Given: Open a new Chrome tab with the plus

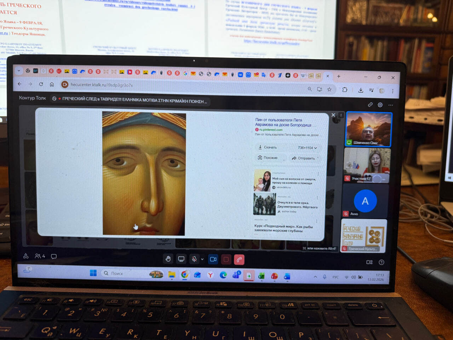Looking at the screenshot, I should pyautogui.click(x=339, y=76).
